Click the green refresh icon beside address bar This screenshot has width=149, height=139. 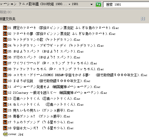click(98, 4)
